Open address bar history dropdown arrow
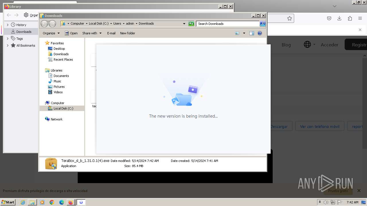The image size is (367, 206). 184,24
